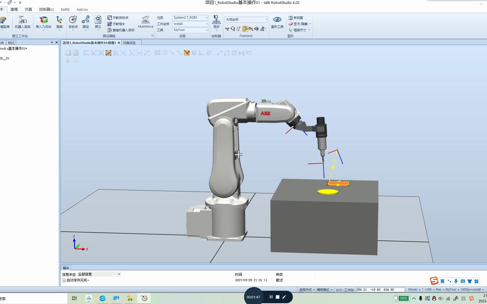This screenshot has height=304, width=487.
Task: Toggle the highlighted Freehand jog linear tool
Action: pos(245,29)
